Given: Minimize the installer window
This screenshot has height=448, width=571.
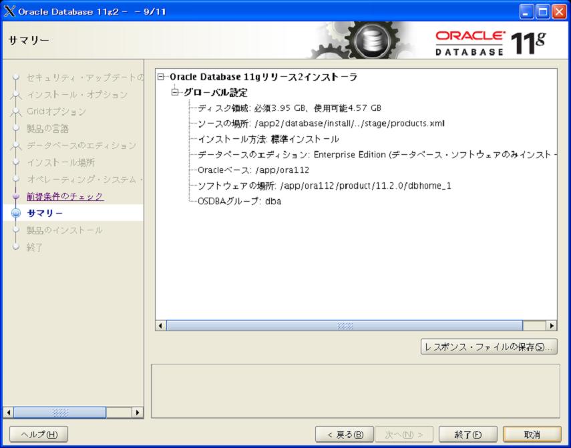Looking at the screenshot, I should coord(526,11).
